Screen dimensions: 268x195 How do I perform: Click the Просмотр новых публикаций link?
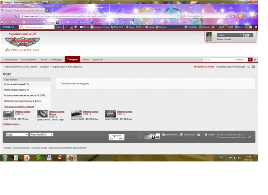(x=230, y=67)
